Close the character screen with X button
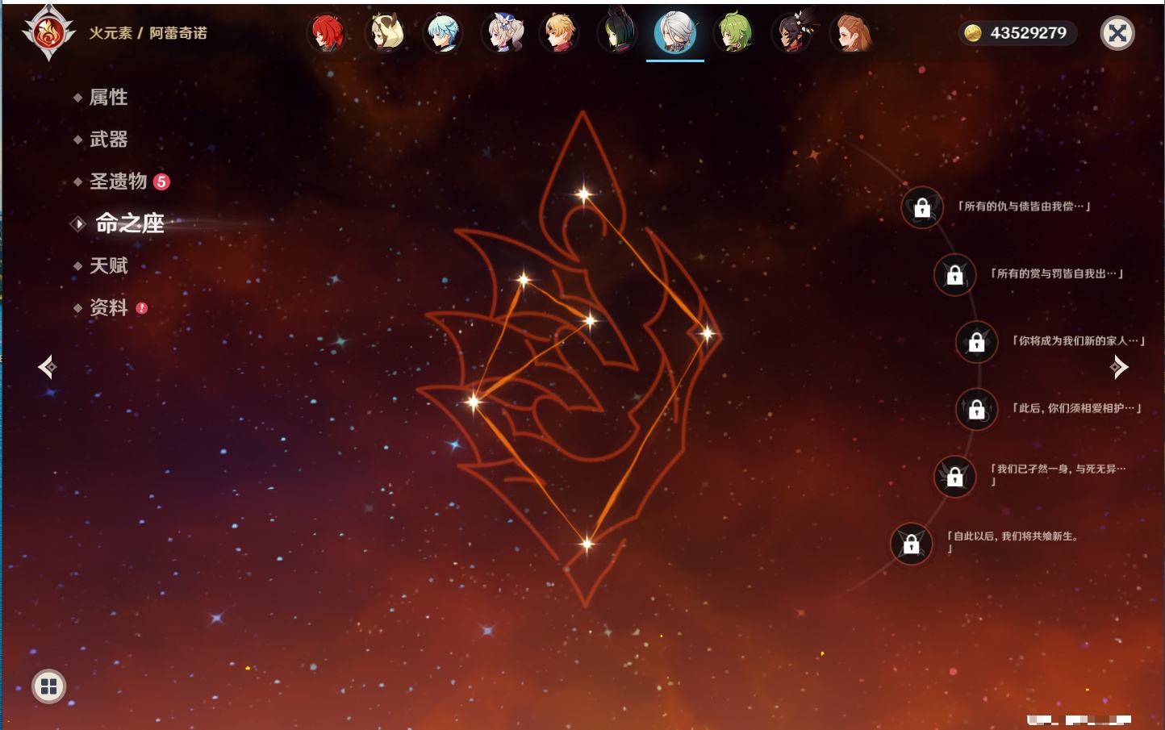Screen dimensions: 1165x730 [1117, 33]
